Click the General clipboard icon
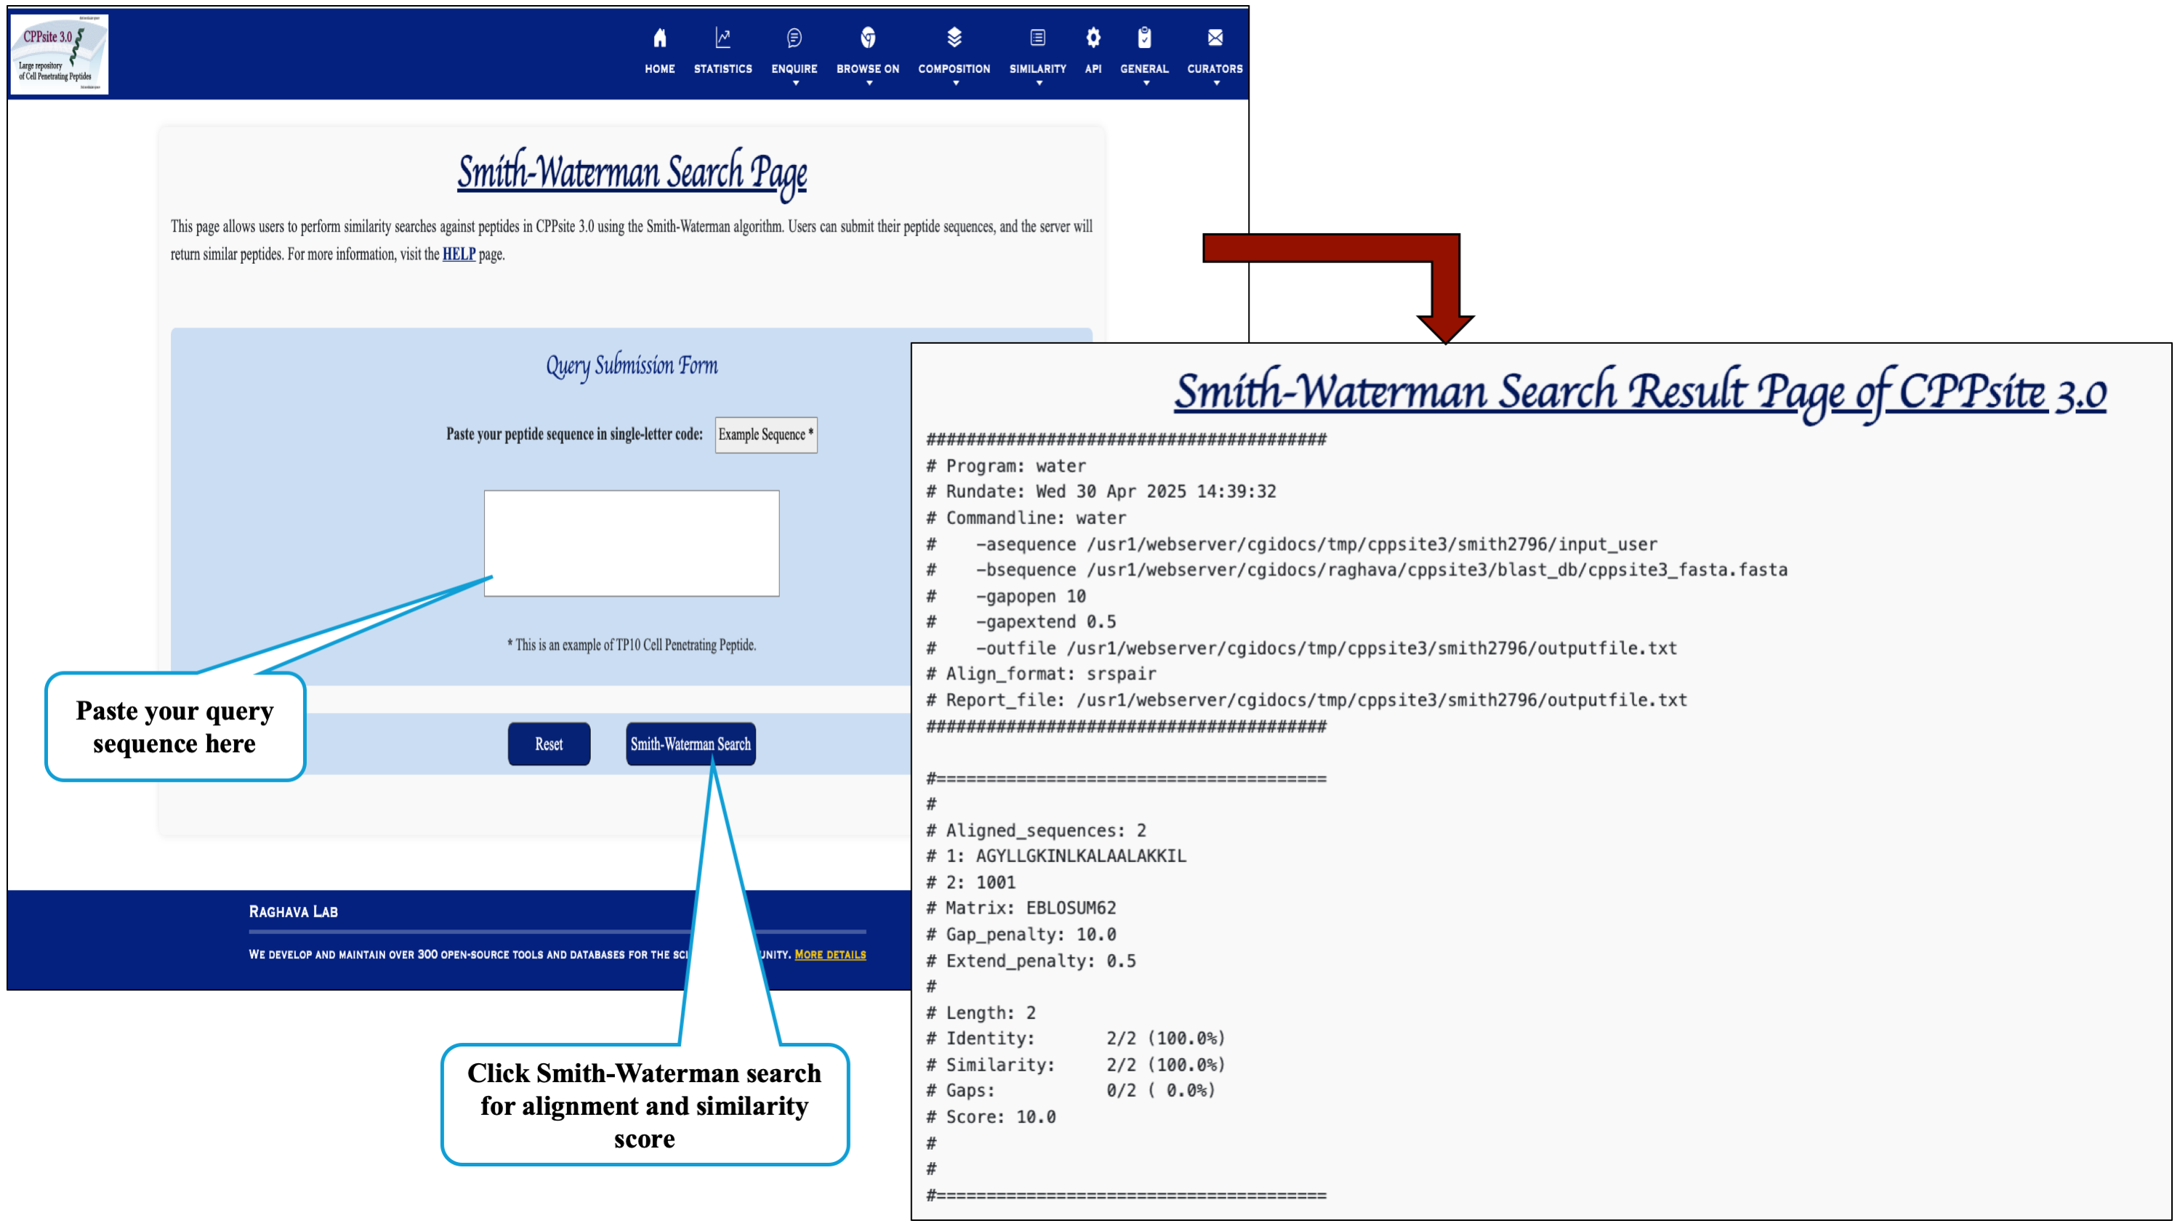Screen dimensions: 2180x1226 1144,38
